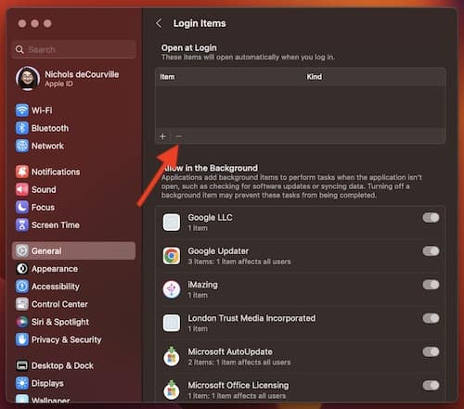Open Desktop & Dock settings

coord(73,365)
